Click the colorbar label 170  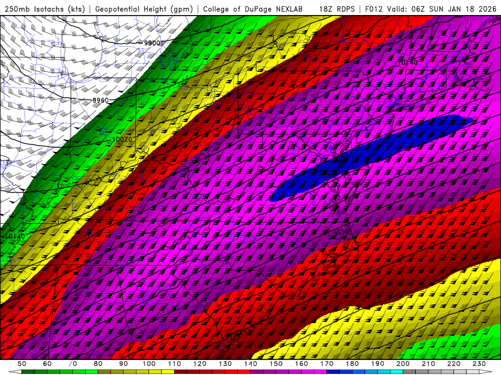327,364
